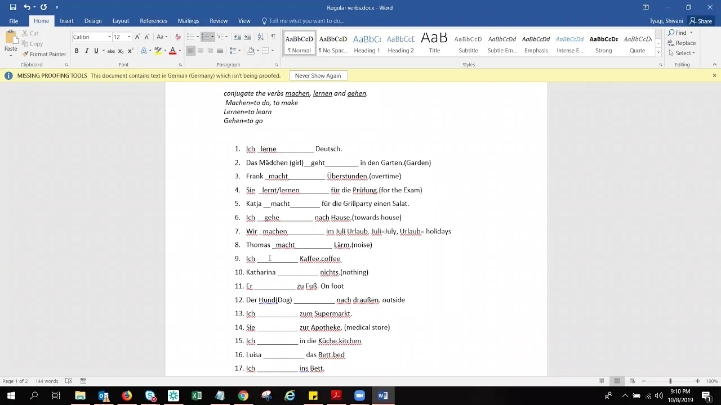Click the Share button at top right

coord(701,21)
